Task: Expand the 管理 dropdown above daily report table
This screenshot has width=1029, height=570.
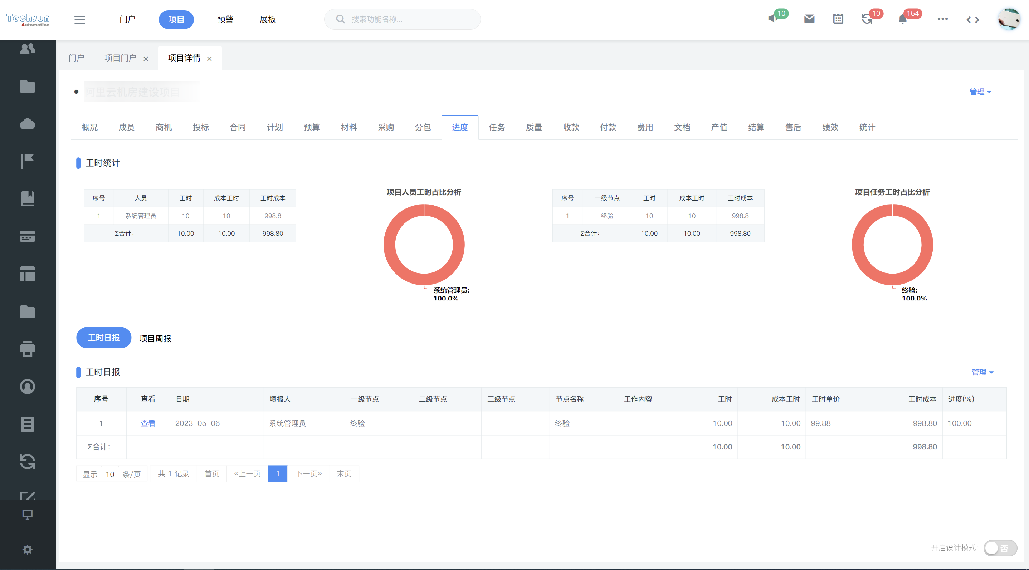Action: point(982,372)
